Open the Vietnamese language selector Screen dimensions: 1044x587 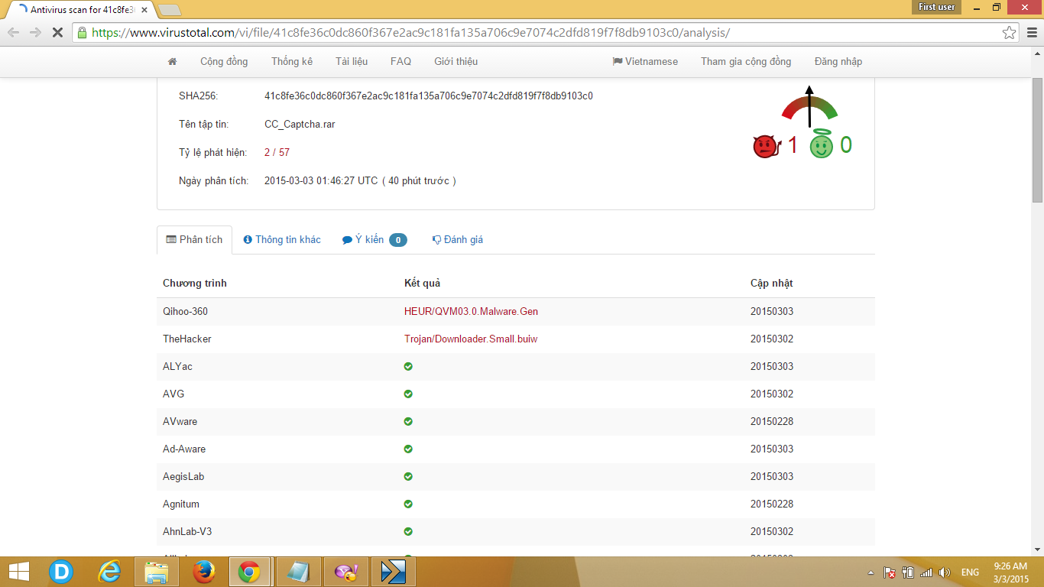[645, 61]
